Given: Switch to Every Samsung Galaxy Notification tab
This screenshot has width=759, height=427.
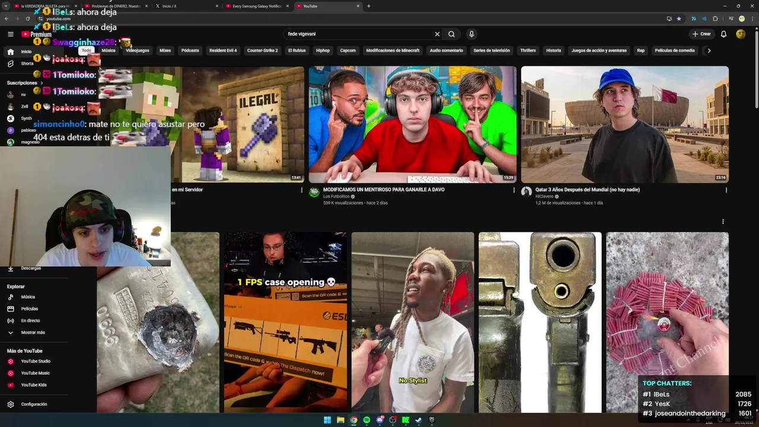Looking at the screenshot, I should tap(256, 6).
